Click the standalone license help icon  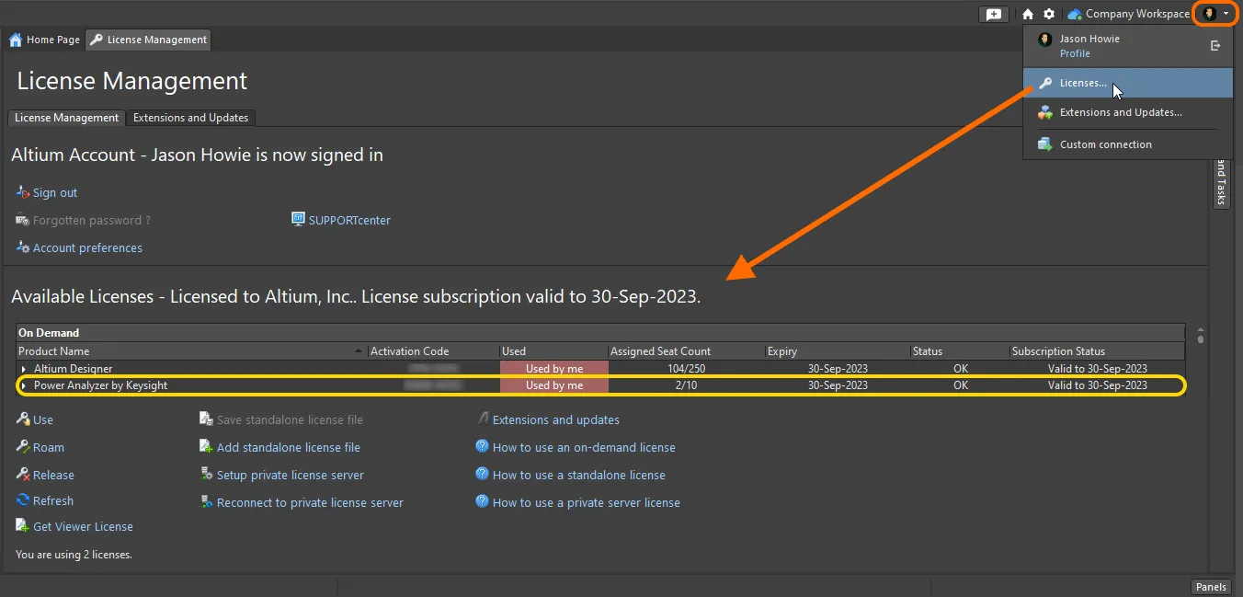click(482, 475)
